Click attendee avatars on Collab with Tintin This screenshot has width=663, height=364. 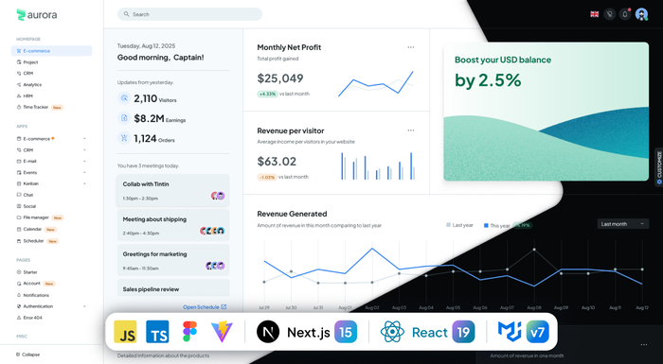(x=218, y=196)
